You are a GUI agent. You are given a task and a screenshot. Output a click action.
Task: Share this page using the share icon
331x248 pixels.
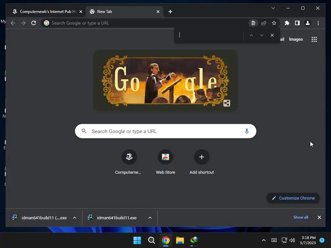pyautogui.click(x=264, y=23)
